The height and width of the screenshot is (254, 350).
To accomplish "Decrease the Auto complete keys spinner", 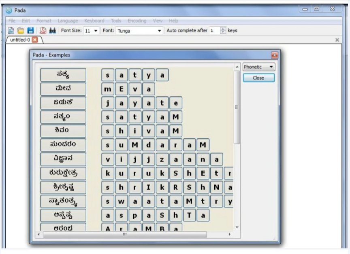I will click(223, 32).
